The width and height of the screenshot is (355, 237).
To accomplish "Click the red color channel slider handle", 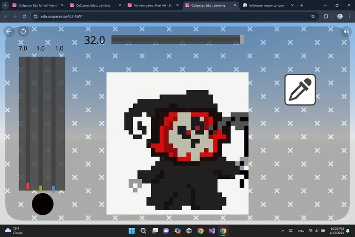I will (28, 186).
